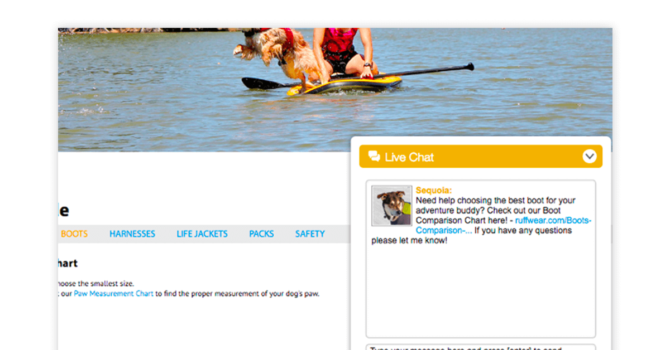
Task: Click the woman kneeling on the paddleboard
Action: 342,52
